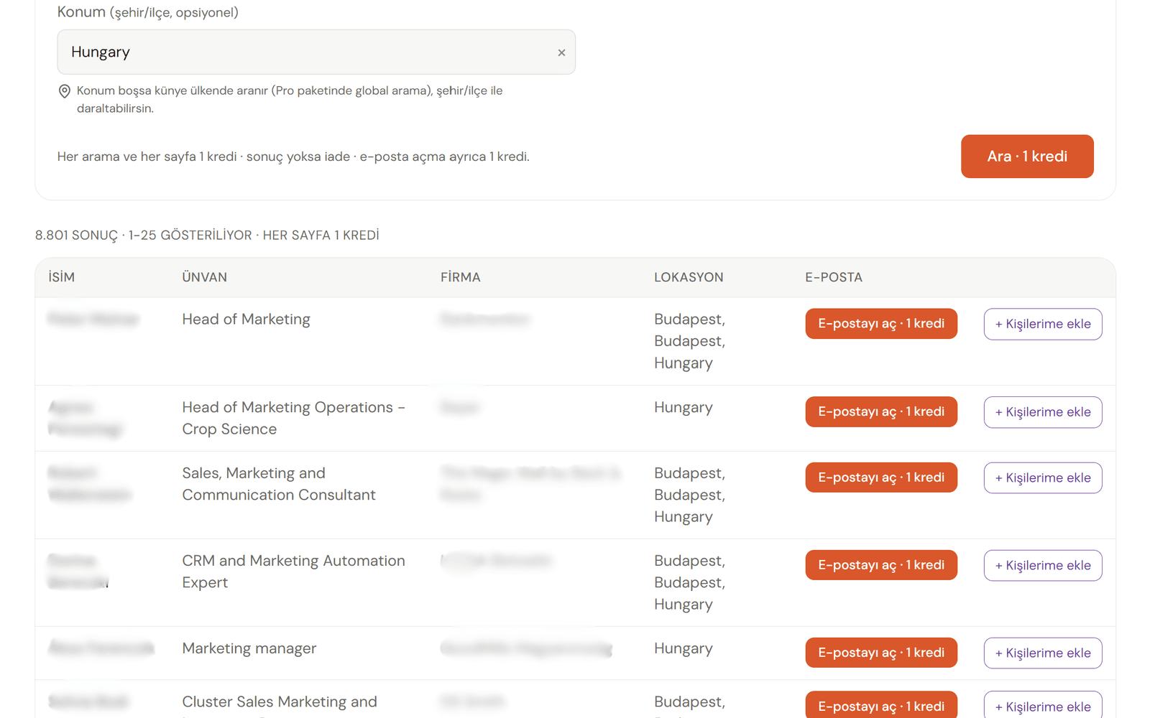This screenshot has width=1150, height=718.
Task: Run search with Ara · 1 kredi
Action: [x=1027, y=157]
